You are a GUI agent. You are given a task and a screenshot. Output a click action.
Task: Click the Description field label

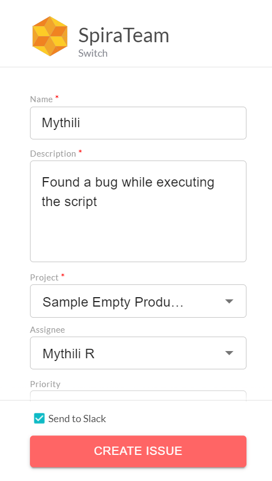(x=53, y=154)
